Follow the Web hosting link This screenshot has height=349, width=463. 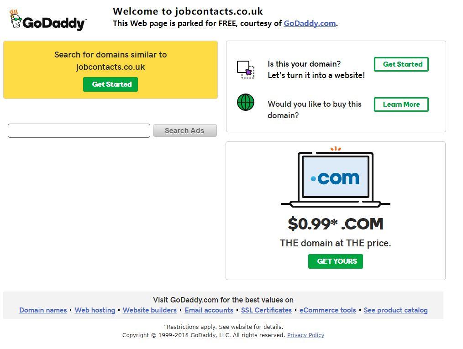click(x=95, y=310)
